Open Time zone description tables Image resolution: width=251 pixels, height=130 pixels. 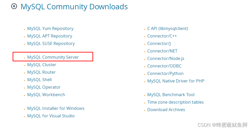tap(176, 102)
